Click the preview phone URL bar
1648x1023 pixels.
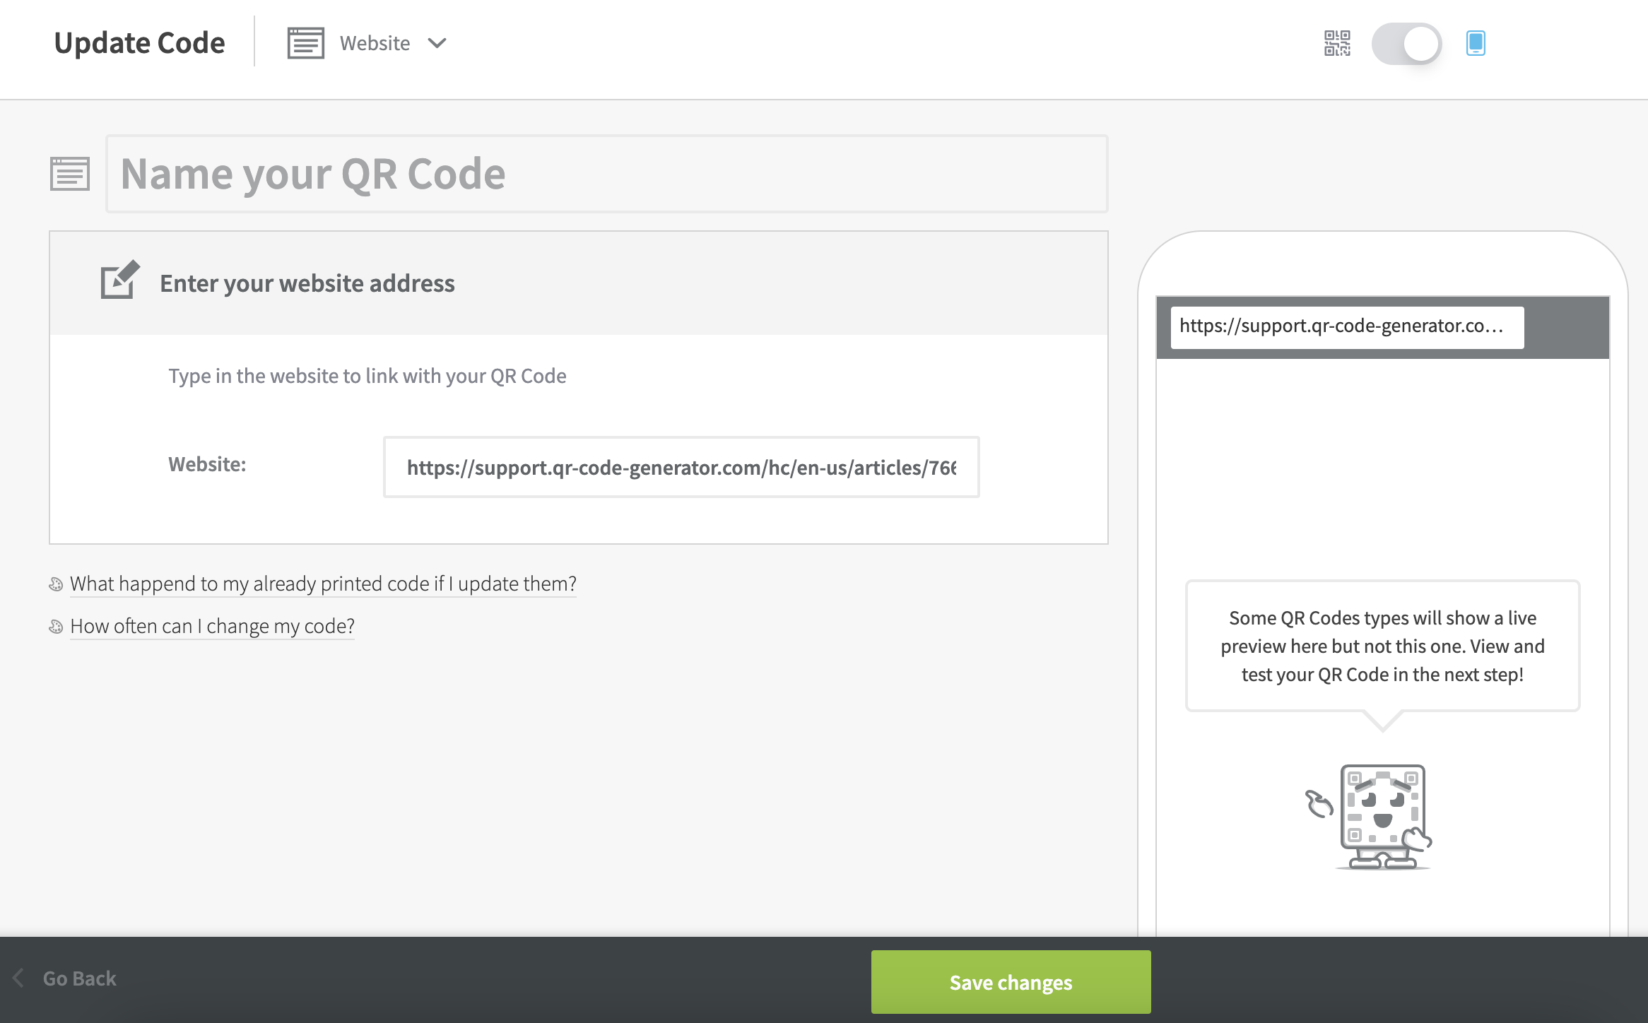pyautogui.click(x=1347, y=327)
